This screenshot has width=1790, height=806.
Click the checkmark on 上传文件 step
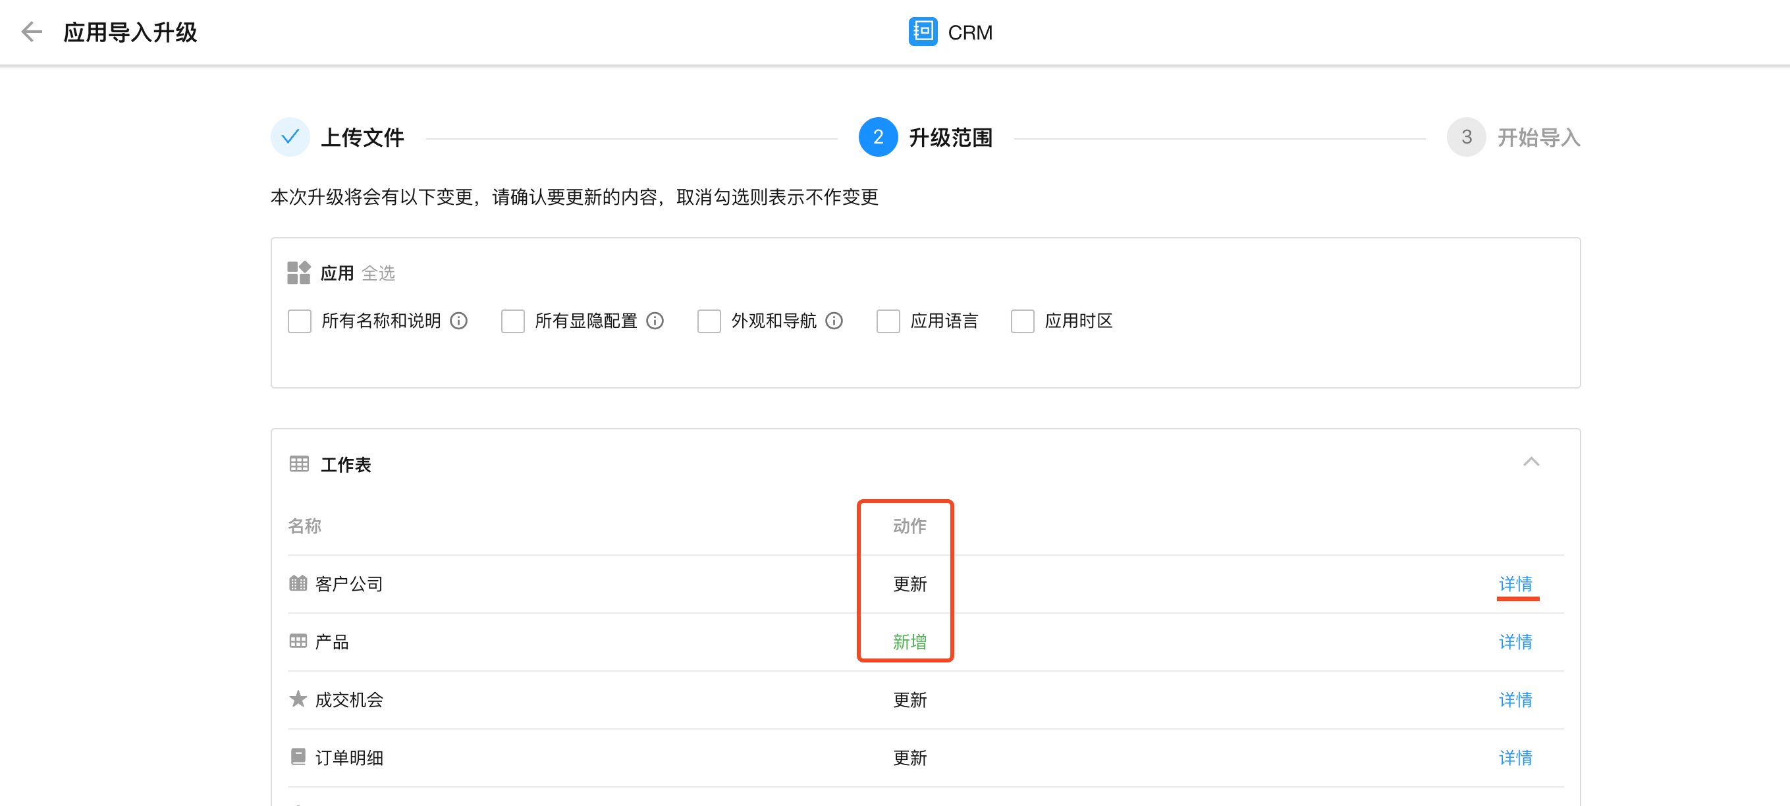pos(290,137)
